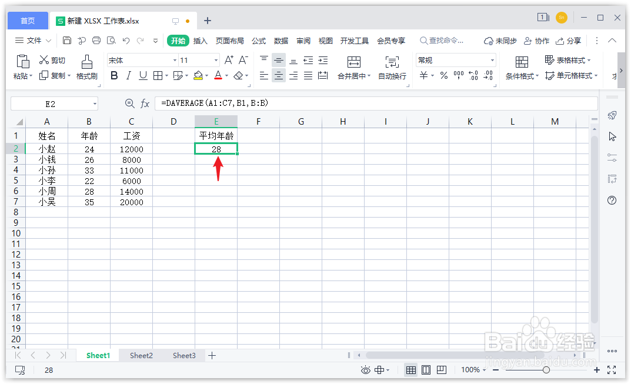
Task: Apply thousands separator format
Action: coord(458,75)
